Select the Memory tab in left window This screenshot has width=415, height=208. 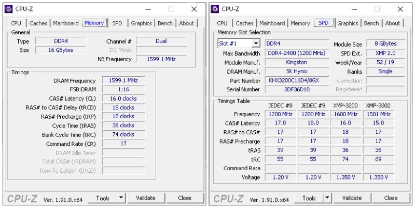pos(94,23)
